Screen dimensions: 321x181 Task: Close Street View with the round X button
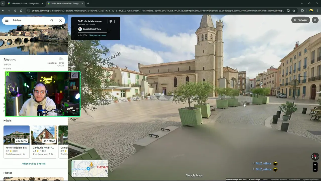click(315, 20)
